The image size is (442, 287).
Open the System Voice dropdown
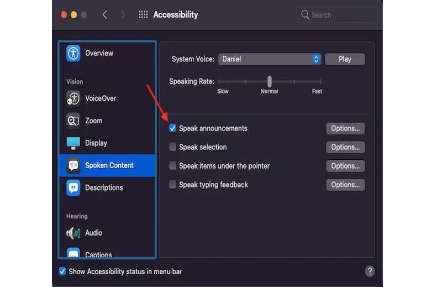270,59
